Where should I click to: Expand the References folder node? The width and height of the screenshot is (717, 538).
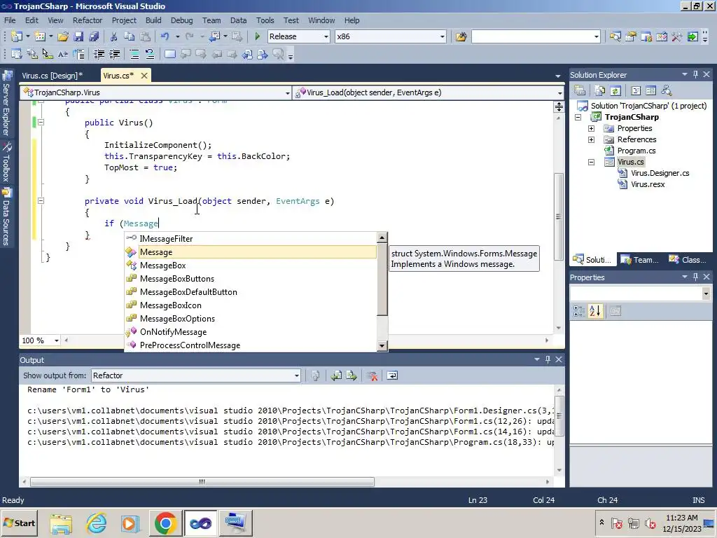pyautogui.click(x=591, y=139)
